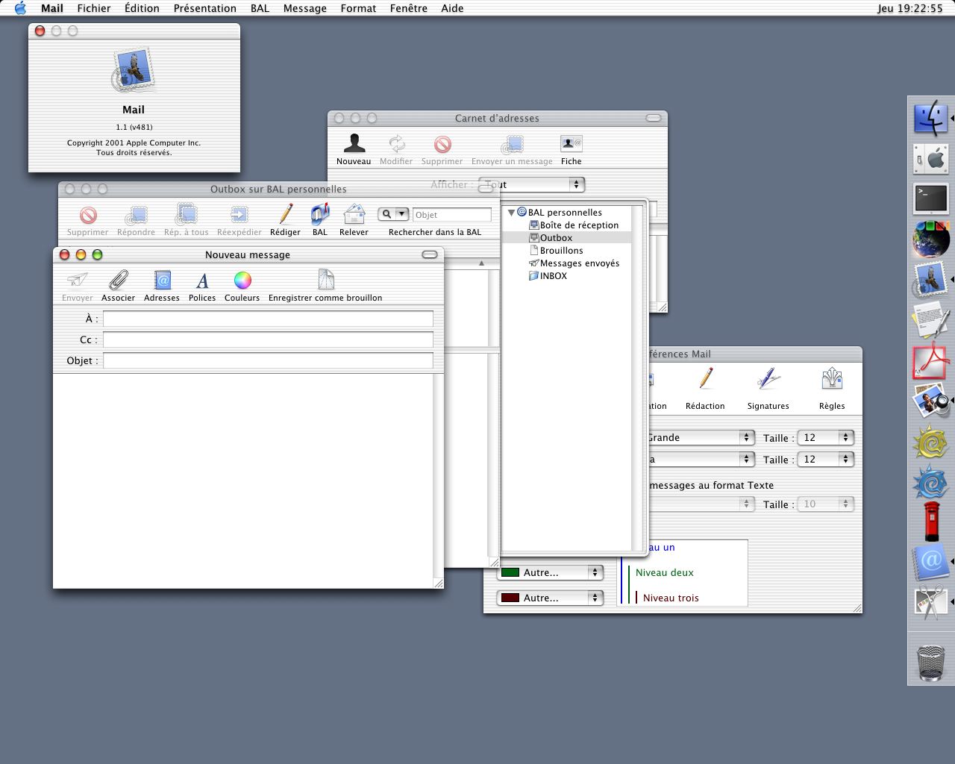Click Enregistrer comme brouillon icon
Viewport: 955px width, 764px height.
click(x=325, y=281)
